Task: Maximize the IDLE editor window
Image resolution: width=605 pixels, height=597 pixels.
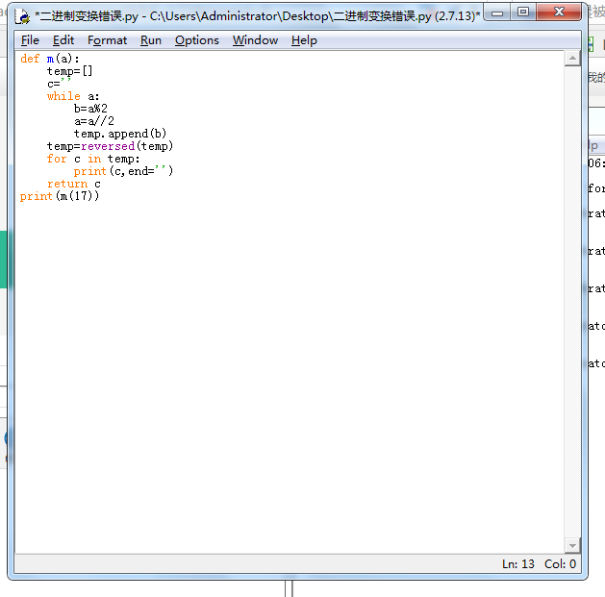Action: pyautogui.click(x=523, y=12)
